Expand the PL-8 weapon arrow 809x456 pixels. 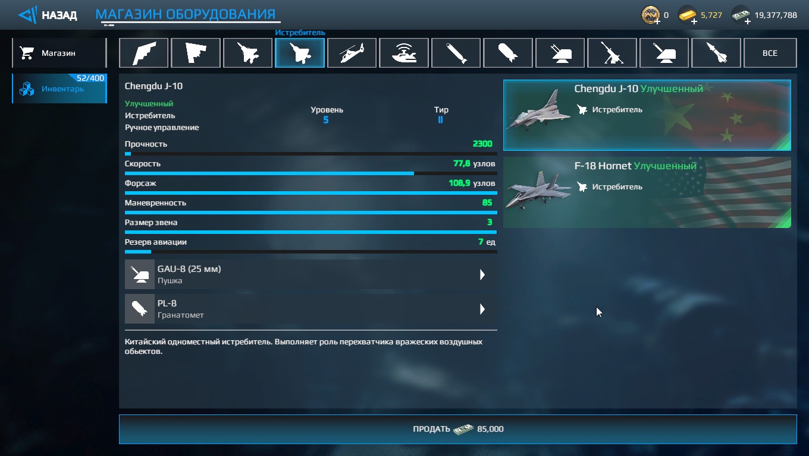[x=482, y=309]
